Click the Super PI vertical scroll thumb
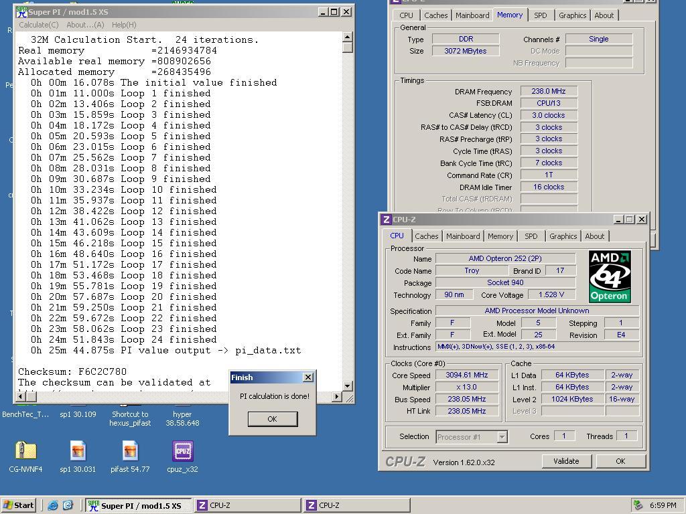Viewport: 686px width, 514px height. point(348,48)
